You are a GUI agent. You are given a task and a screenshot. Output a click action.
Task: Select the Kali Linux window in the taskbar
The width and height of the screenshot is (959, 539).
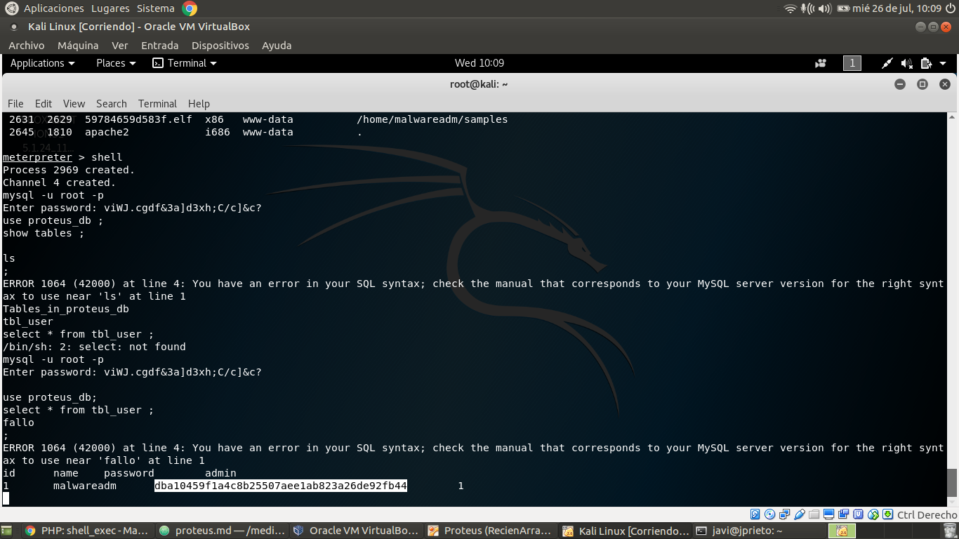[x=624, y=531]
